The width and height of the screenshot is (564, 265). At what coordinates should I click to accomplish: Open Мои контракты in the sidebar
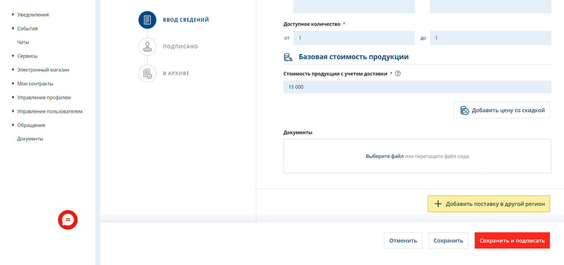(x=35, y=84)
